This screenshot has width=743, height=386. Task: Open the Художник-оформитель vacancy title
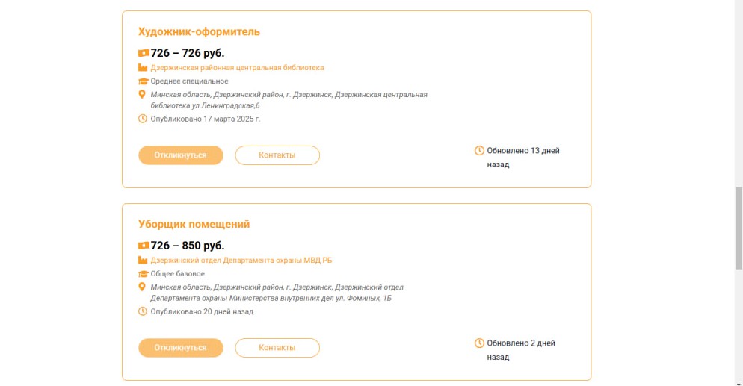click(x=199, y=31)
